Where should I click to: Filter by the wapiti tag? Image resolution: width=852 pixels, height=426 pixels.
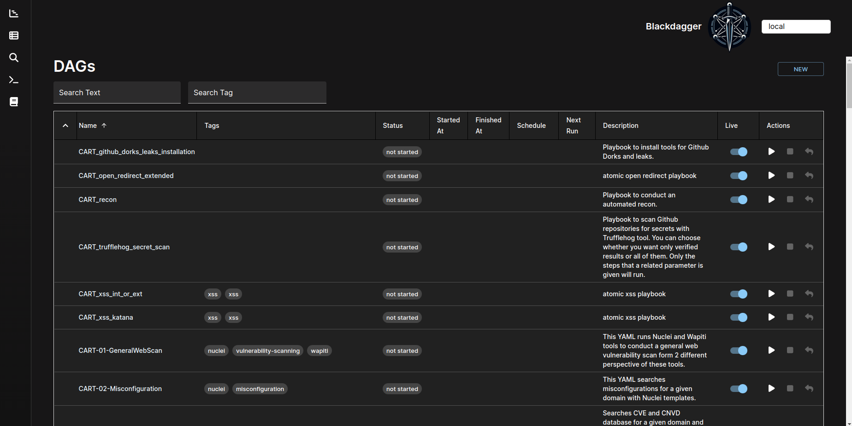pyautogui.click(x=319, y=351)
